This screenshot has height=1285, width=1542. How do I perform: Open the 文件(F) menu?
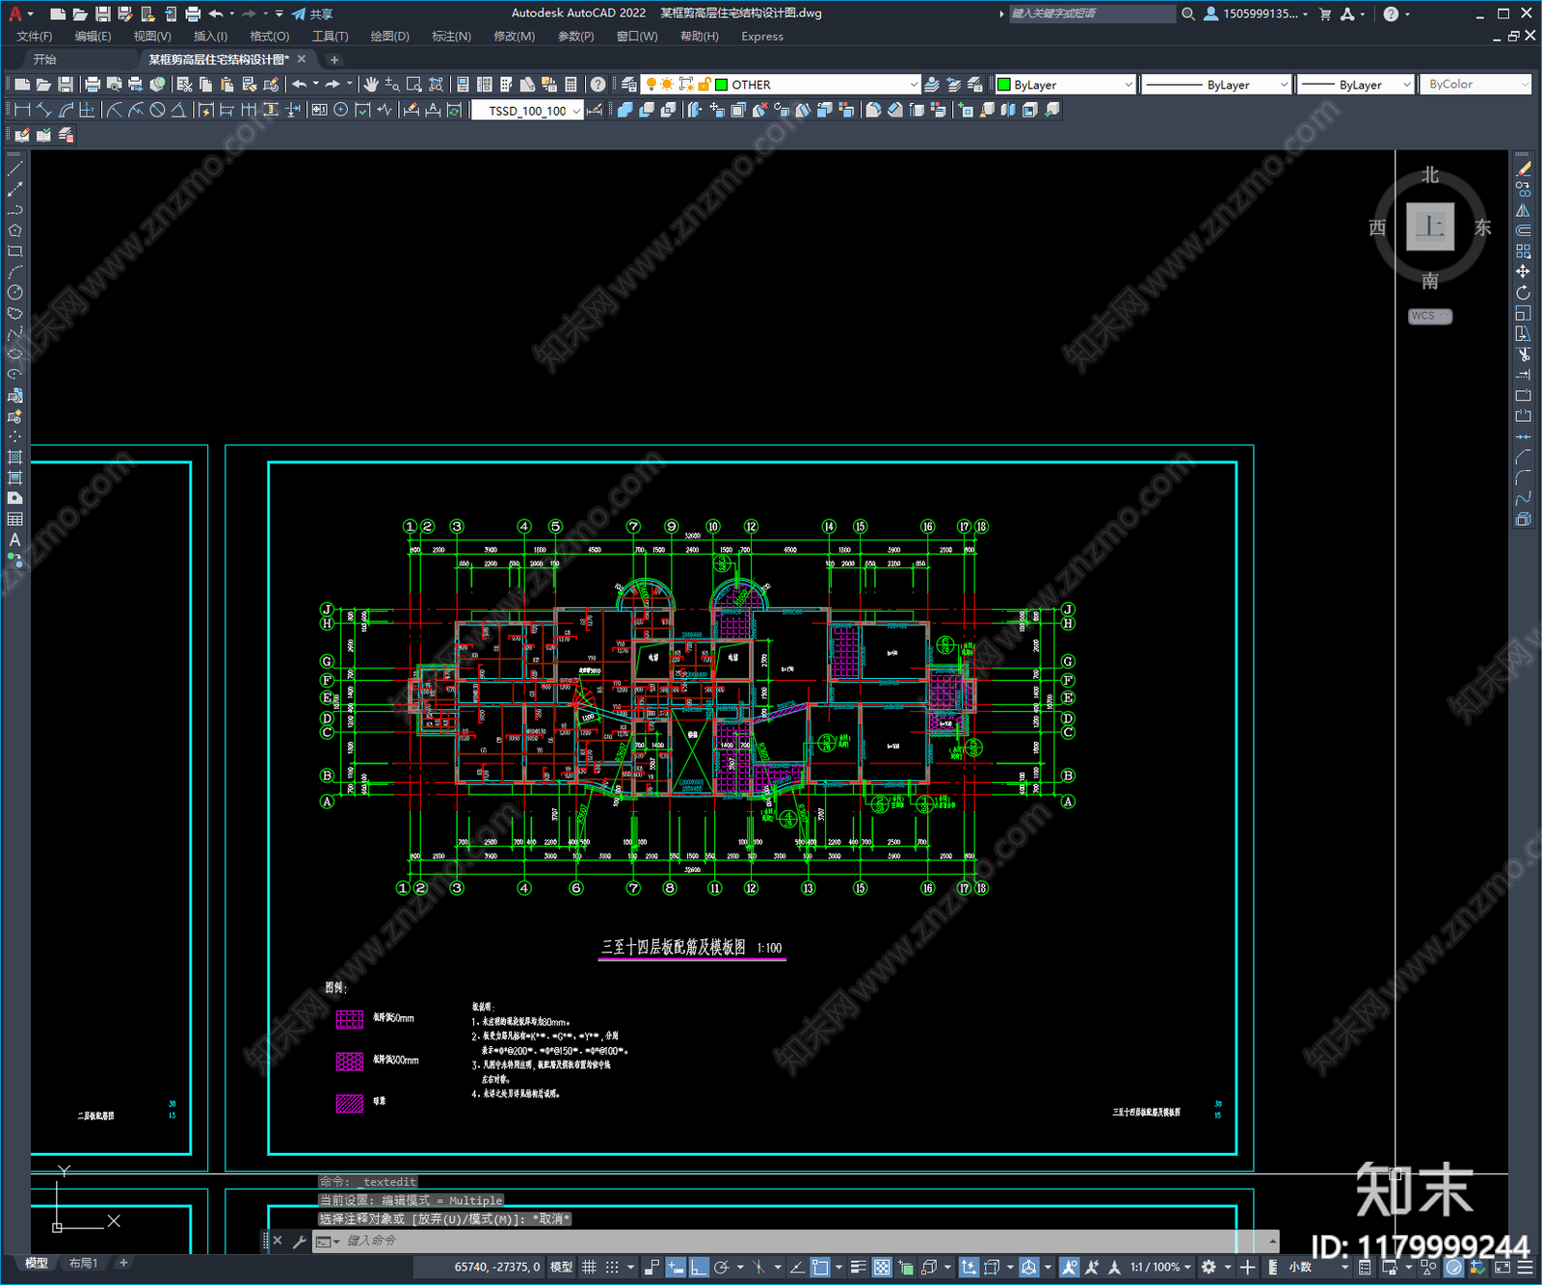(35, 37)
